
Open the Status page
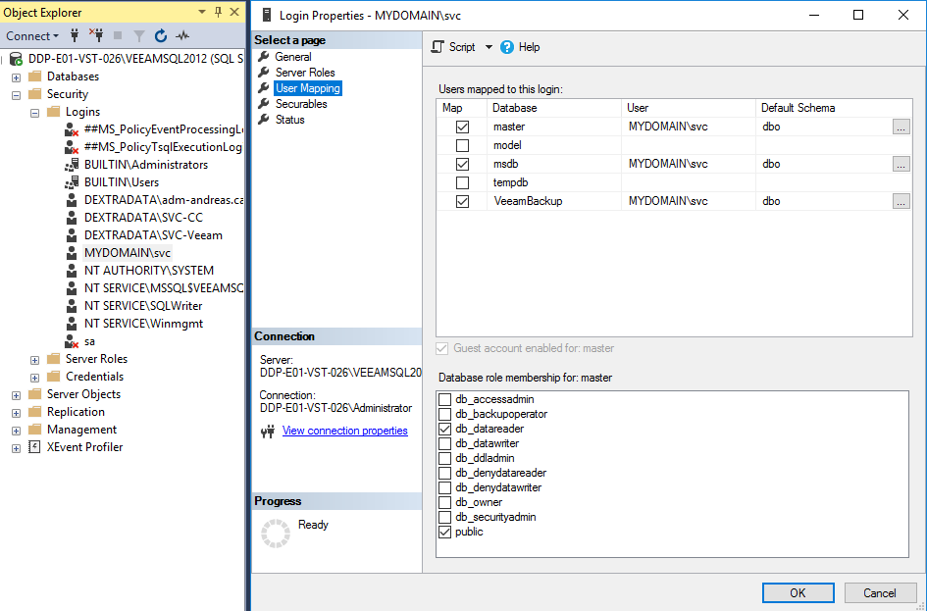coord(289,120)
